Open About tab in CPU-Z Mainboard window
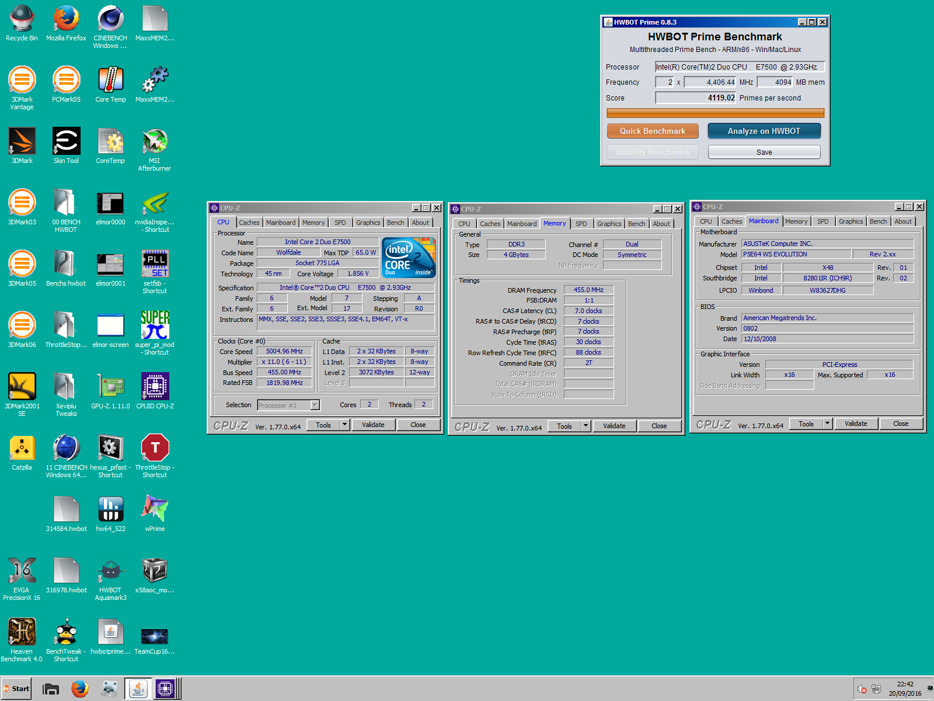This screenshot has width=934, height=701. coord(903,221)
